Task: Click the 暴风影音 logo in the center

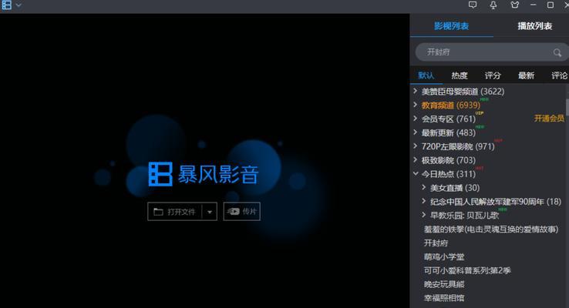Action: pos(204,174)
